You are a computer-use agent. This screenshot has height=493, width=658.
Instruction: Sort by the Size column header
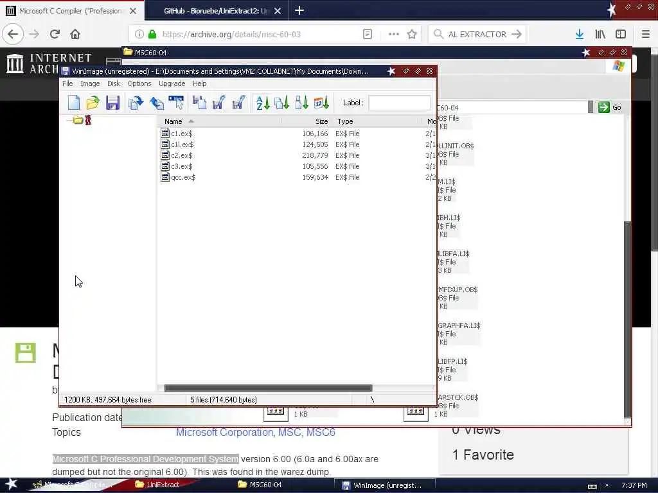pyautogui.click(x=307, y=121)
